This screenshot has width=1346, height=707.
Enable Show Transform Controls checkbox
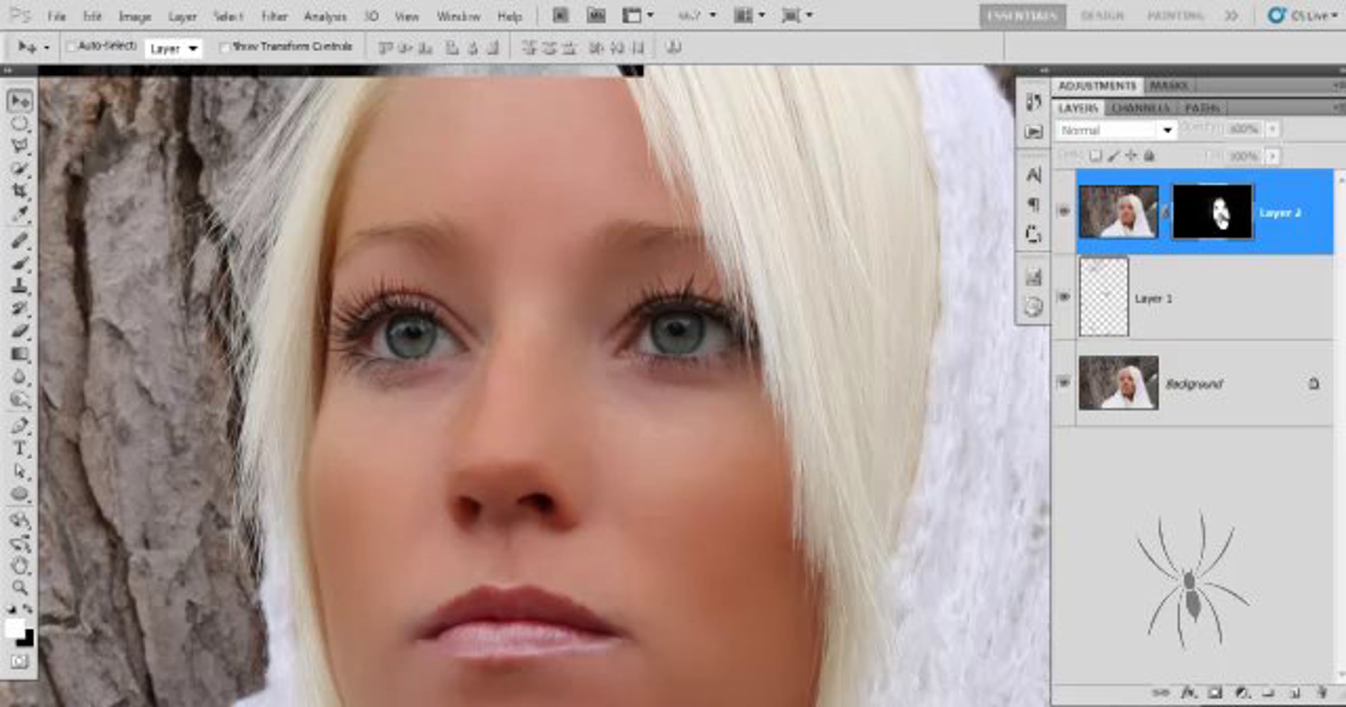225,47
